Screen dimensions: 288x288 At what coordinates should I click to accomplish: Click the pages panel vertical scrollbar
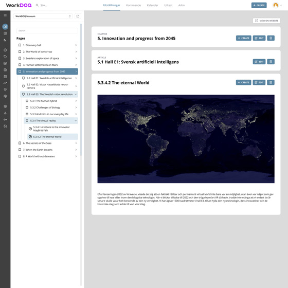click(81, 90)
